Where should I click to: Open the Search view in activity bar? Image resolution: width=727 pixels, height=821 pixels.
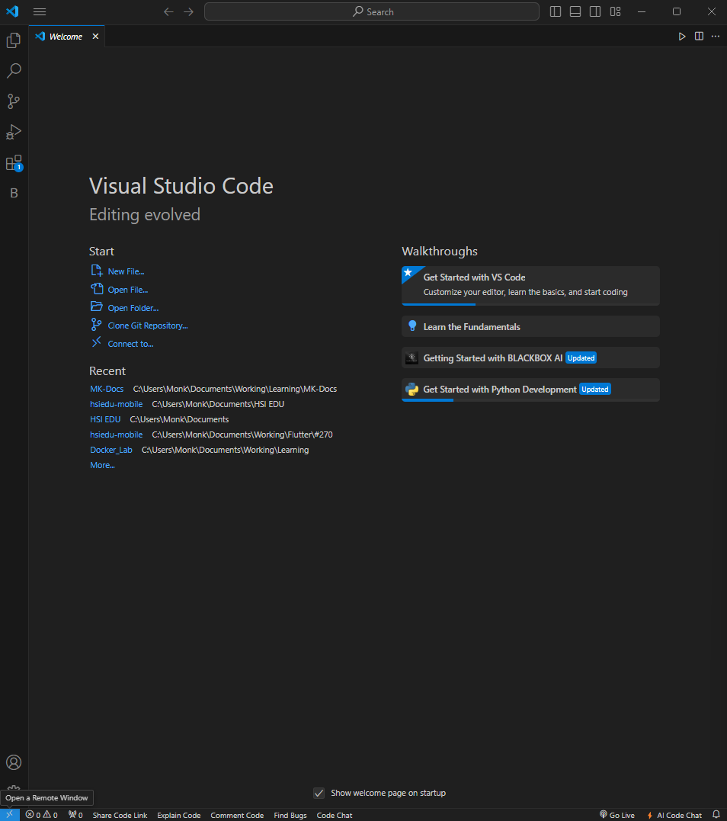pos(14,71)
